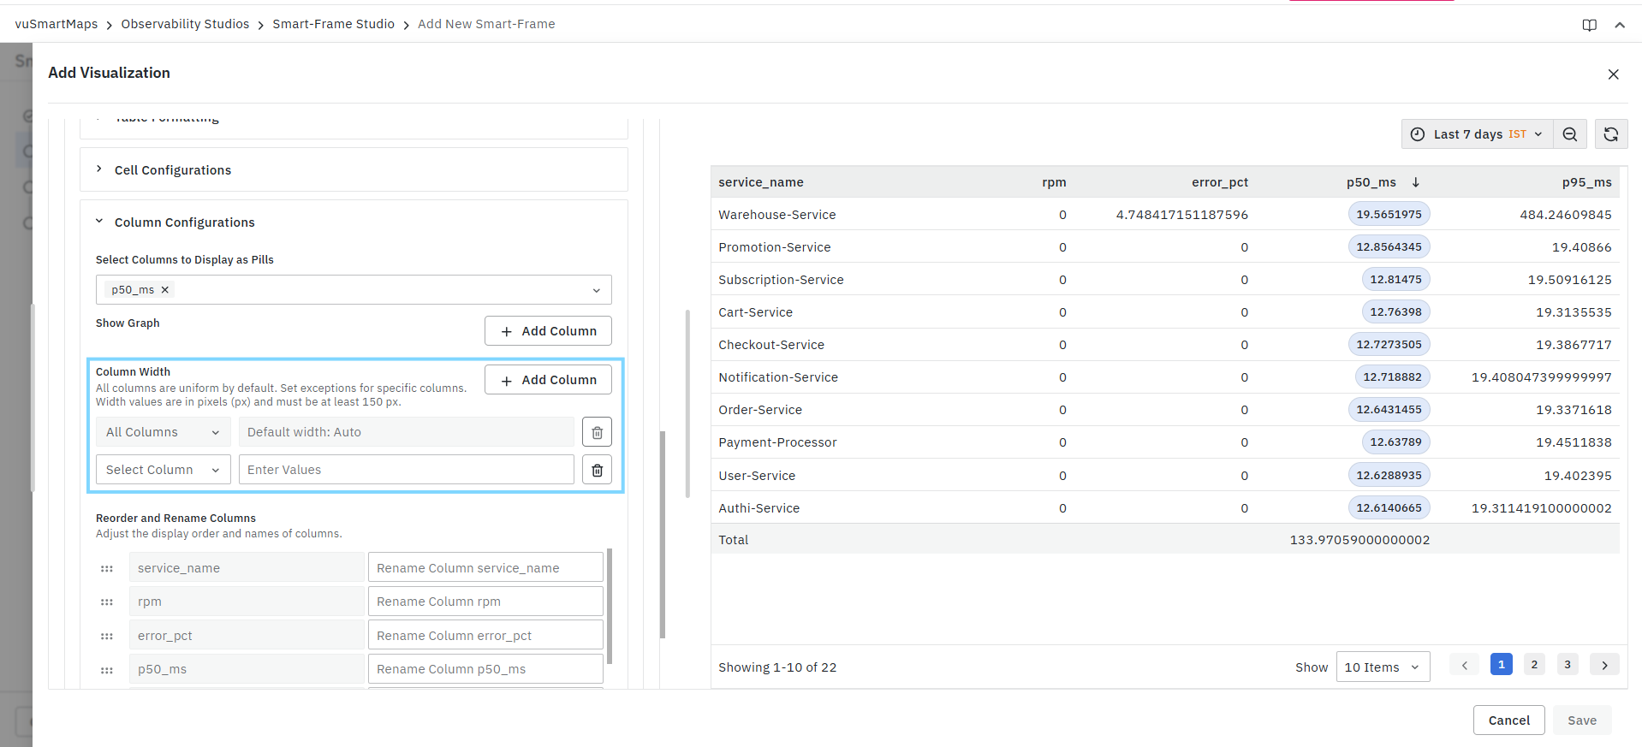Sort by p95_ms column header
Image resolution: width=1642 pixels, height=747 pixels.
(x=1586, y=182)
